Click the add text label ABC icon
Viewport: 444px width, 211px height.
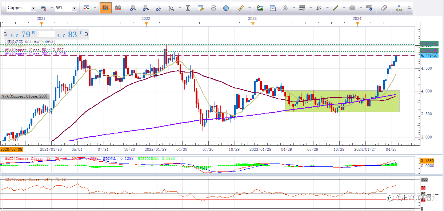click(x=369, y=8)
